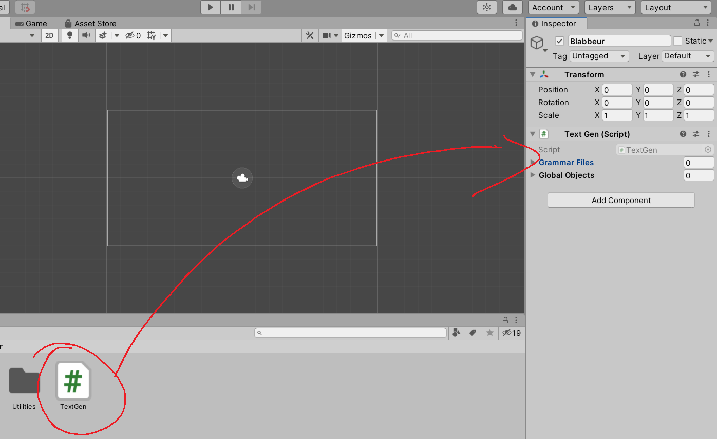Open Transform component kebab menu

tap(709, 75)
